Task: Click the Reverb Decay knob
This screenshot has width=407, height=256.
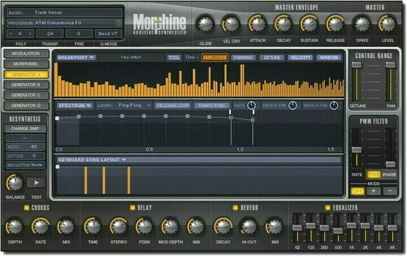Action: 223,226
